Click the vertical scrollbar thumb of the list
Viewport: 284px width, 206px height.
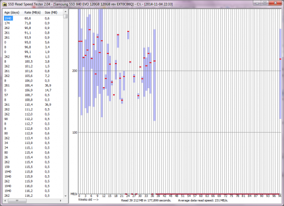(65, 16)
